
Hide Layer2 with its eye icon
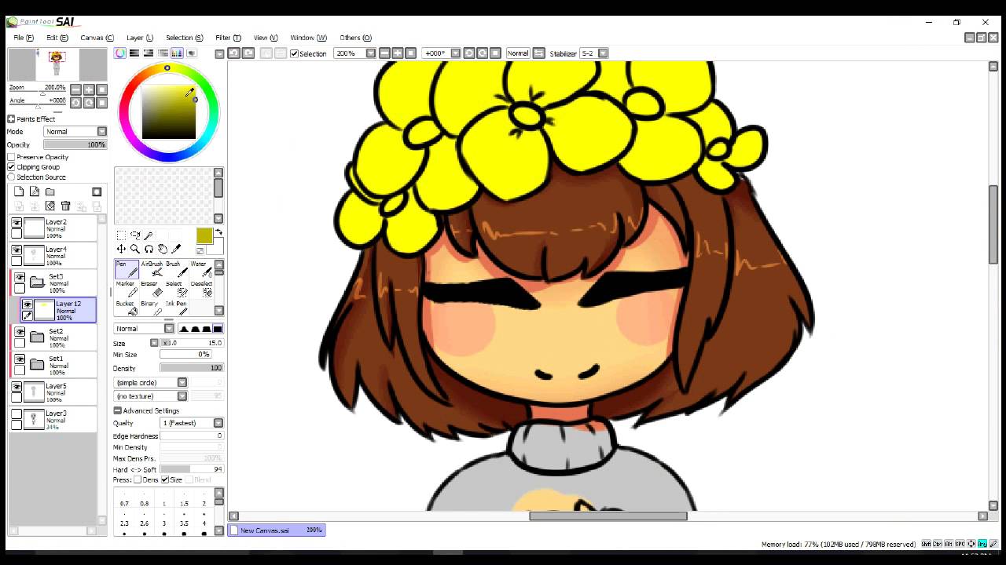click(17, 223)
